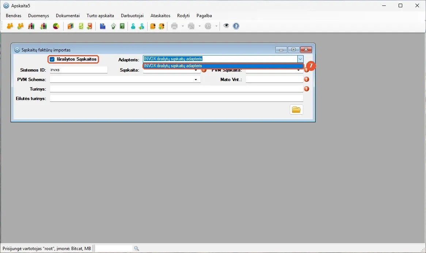Open the Ataskaitos menu
426x253 pixels.
click(x=160, y=16)
